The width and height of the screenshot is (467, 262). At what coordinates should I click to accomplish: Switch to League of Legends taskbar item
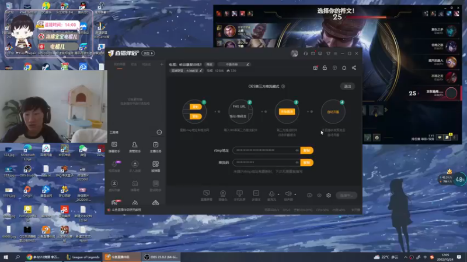tap(82, 257)
